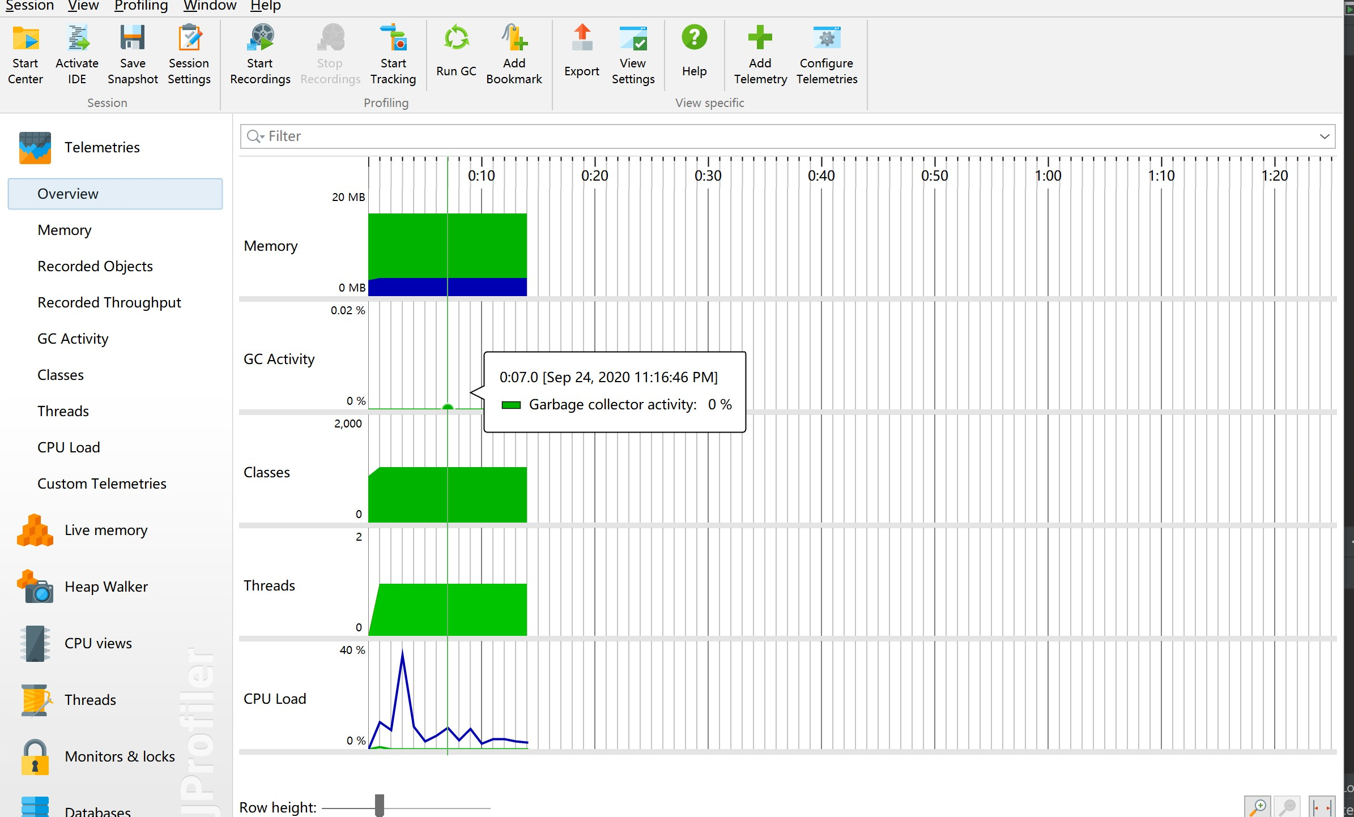Toggle fit-to-window timeline scale button
The width and height of the screenshot is (1354, 817).
click(1322, 806)
